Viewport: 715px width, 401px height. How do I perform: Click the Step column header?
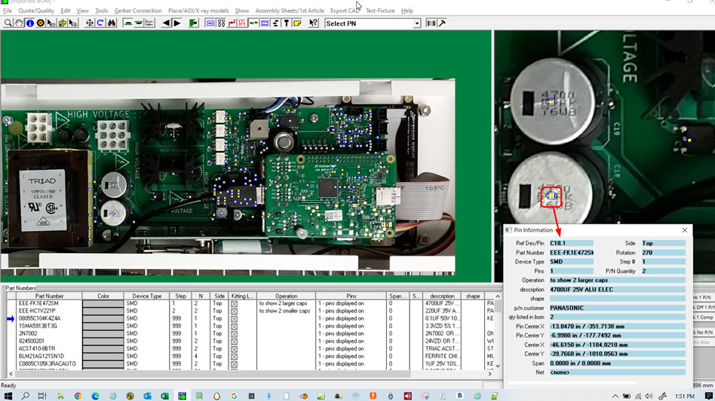point(180,296)
